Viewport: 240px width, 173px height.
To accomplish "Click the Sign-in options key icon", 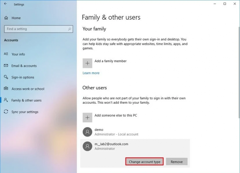I will (x=6, y=77).
